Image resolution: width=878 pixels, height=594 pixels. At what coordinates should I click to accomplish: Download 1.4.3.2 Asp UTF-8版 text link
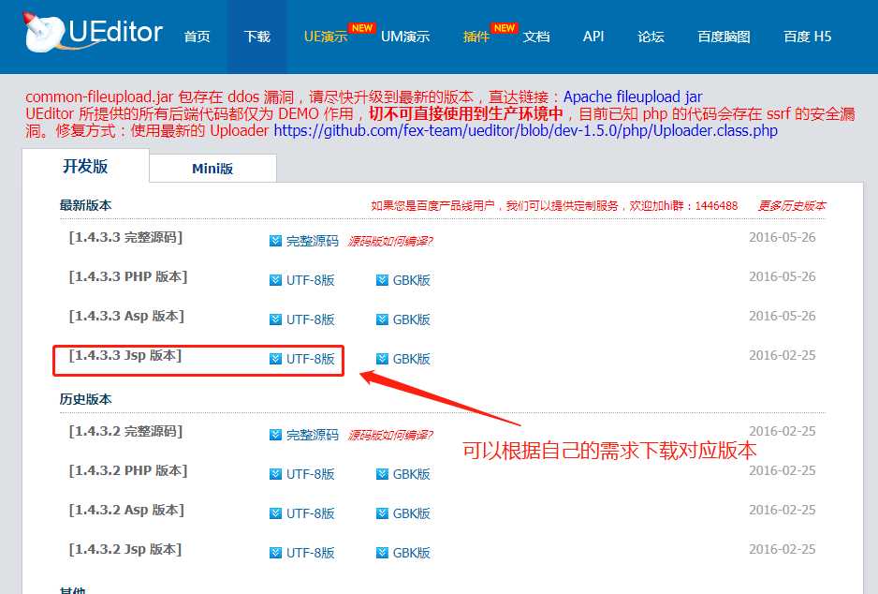(310, 513)
